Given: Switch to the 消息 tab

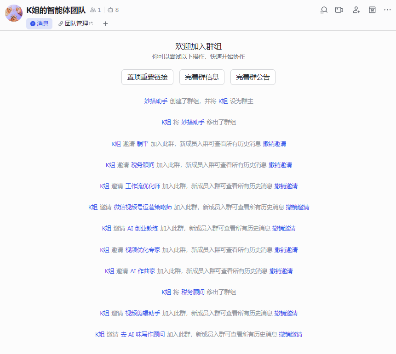Looking at the screenshot, I should [39, 23].
